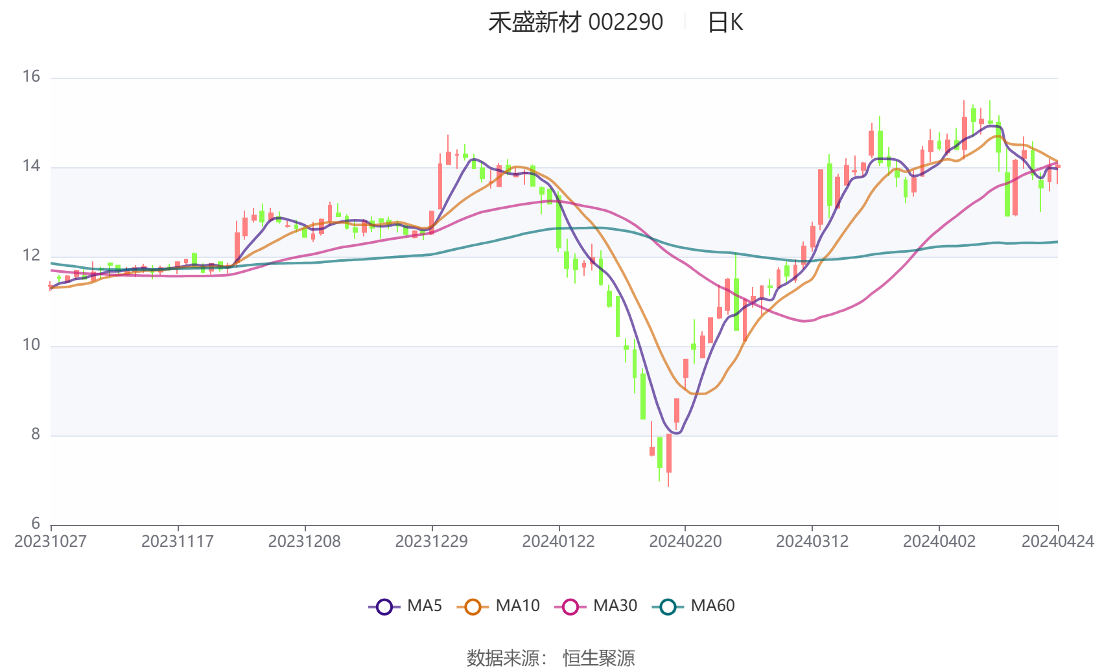The height and width of the screenshot is (670, 1102).
Task: Select the 10 price label on the y-axis
Action: coord(31,345)
